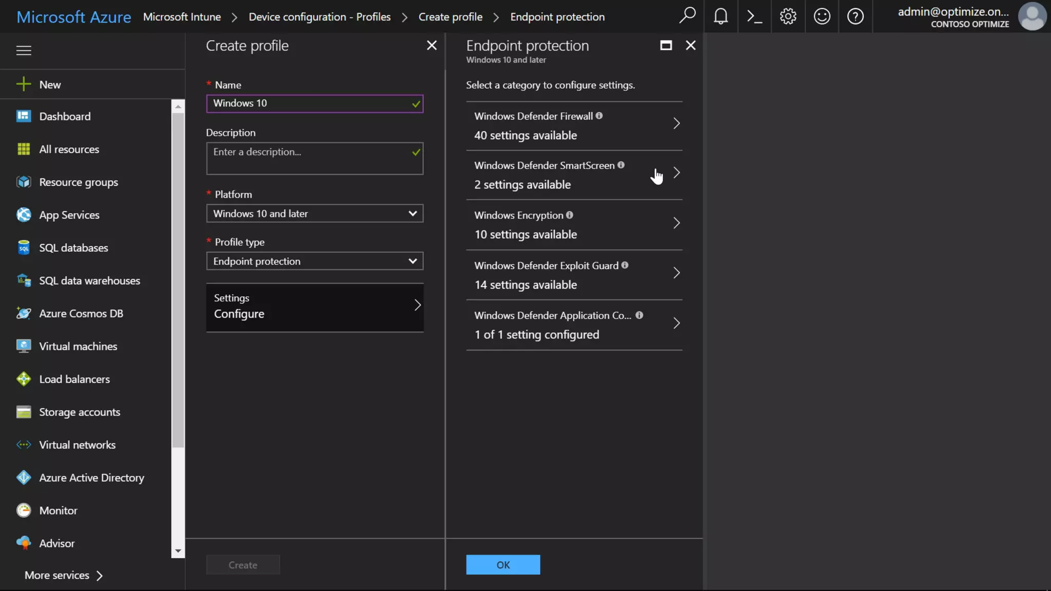
Task: Click the Description text box
Action: (315, 159)
